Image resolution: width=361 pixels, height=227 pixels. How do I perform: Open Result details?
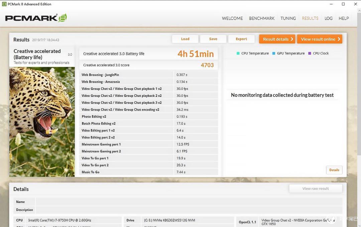tap(277, 39)
